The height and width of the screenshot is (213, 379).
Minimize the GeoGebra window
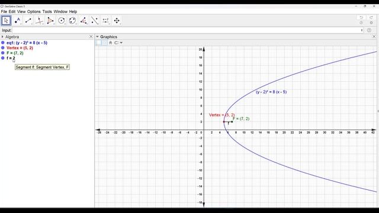(356, 7)
